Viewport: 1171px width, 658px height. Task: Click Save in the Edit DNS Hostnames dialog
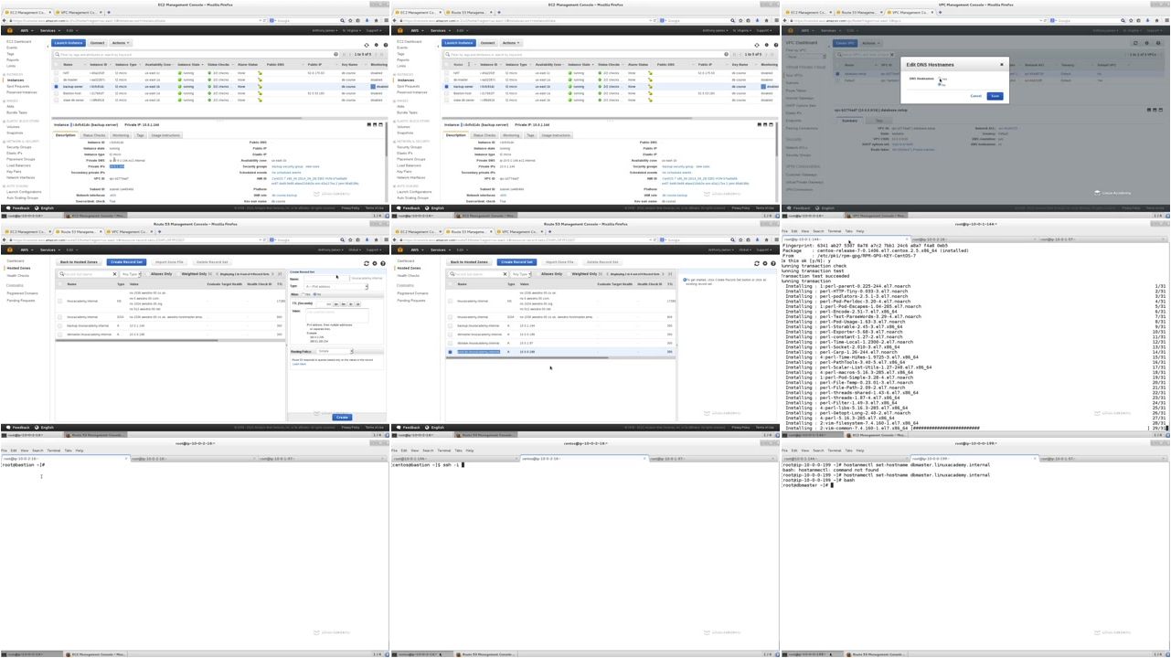pos(995,96)
